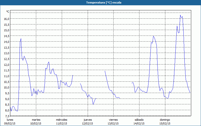This screenshot has width=201, height=126.
Task: Click the "miércoles" day label
Action: coord(62,120)
